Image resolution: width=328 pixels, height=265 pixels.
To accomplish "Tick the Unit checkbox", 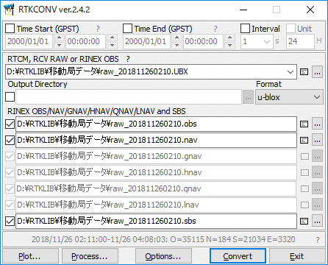I will pos(290,29).
